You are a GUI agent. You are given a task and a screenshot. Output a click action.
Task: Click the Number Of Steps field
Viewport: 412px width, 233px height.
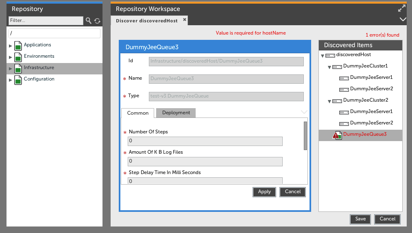(205, 141)
